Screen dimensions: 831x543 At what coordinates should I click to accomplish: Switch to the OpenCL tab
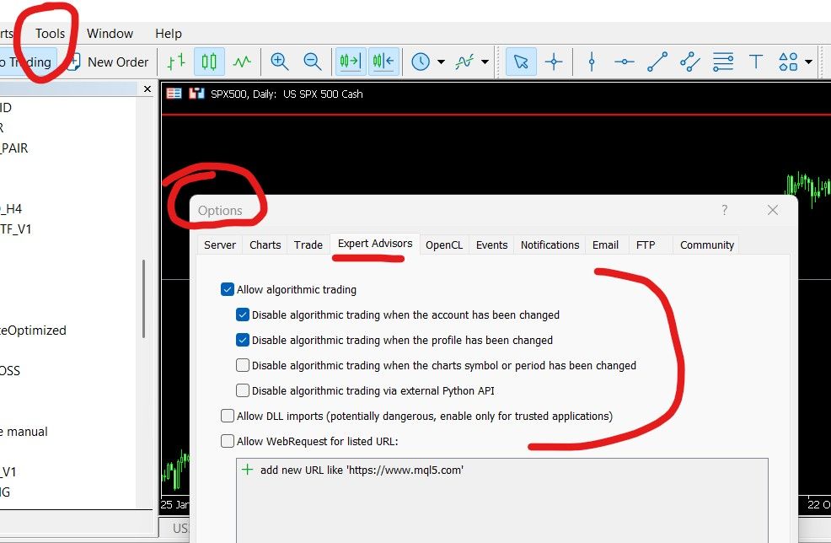[x=444, y=245]
